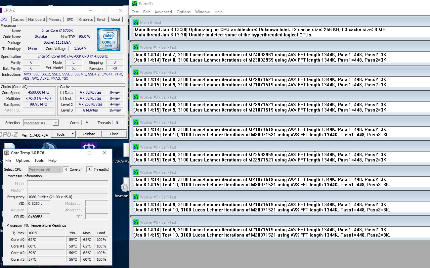Click the Worker #3 Self-Test window icon
The image size is (430, 268).
coord(136,97)
